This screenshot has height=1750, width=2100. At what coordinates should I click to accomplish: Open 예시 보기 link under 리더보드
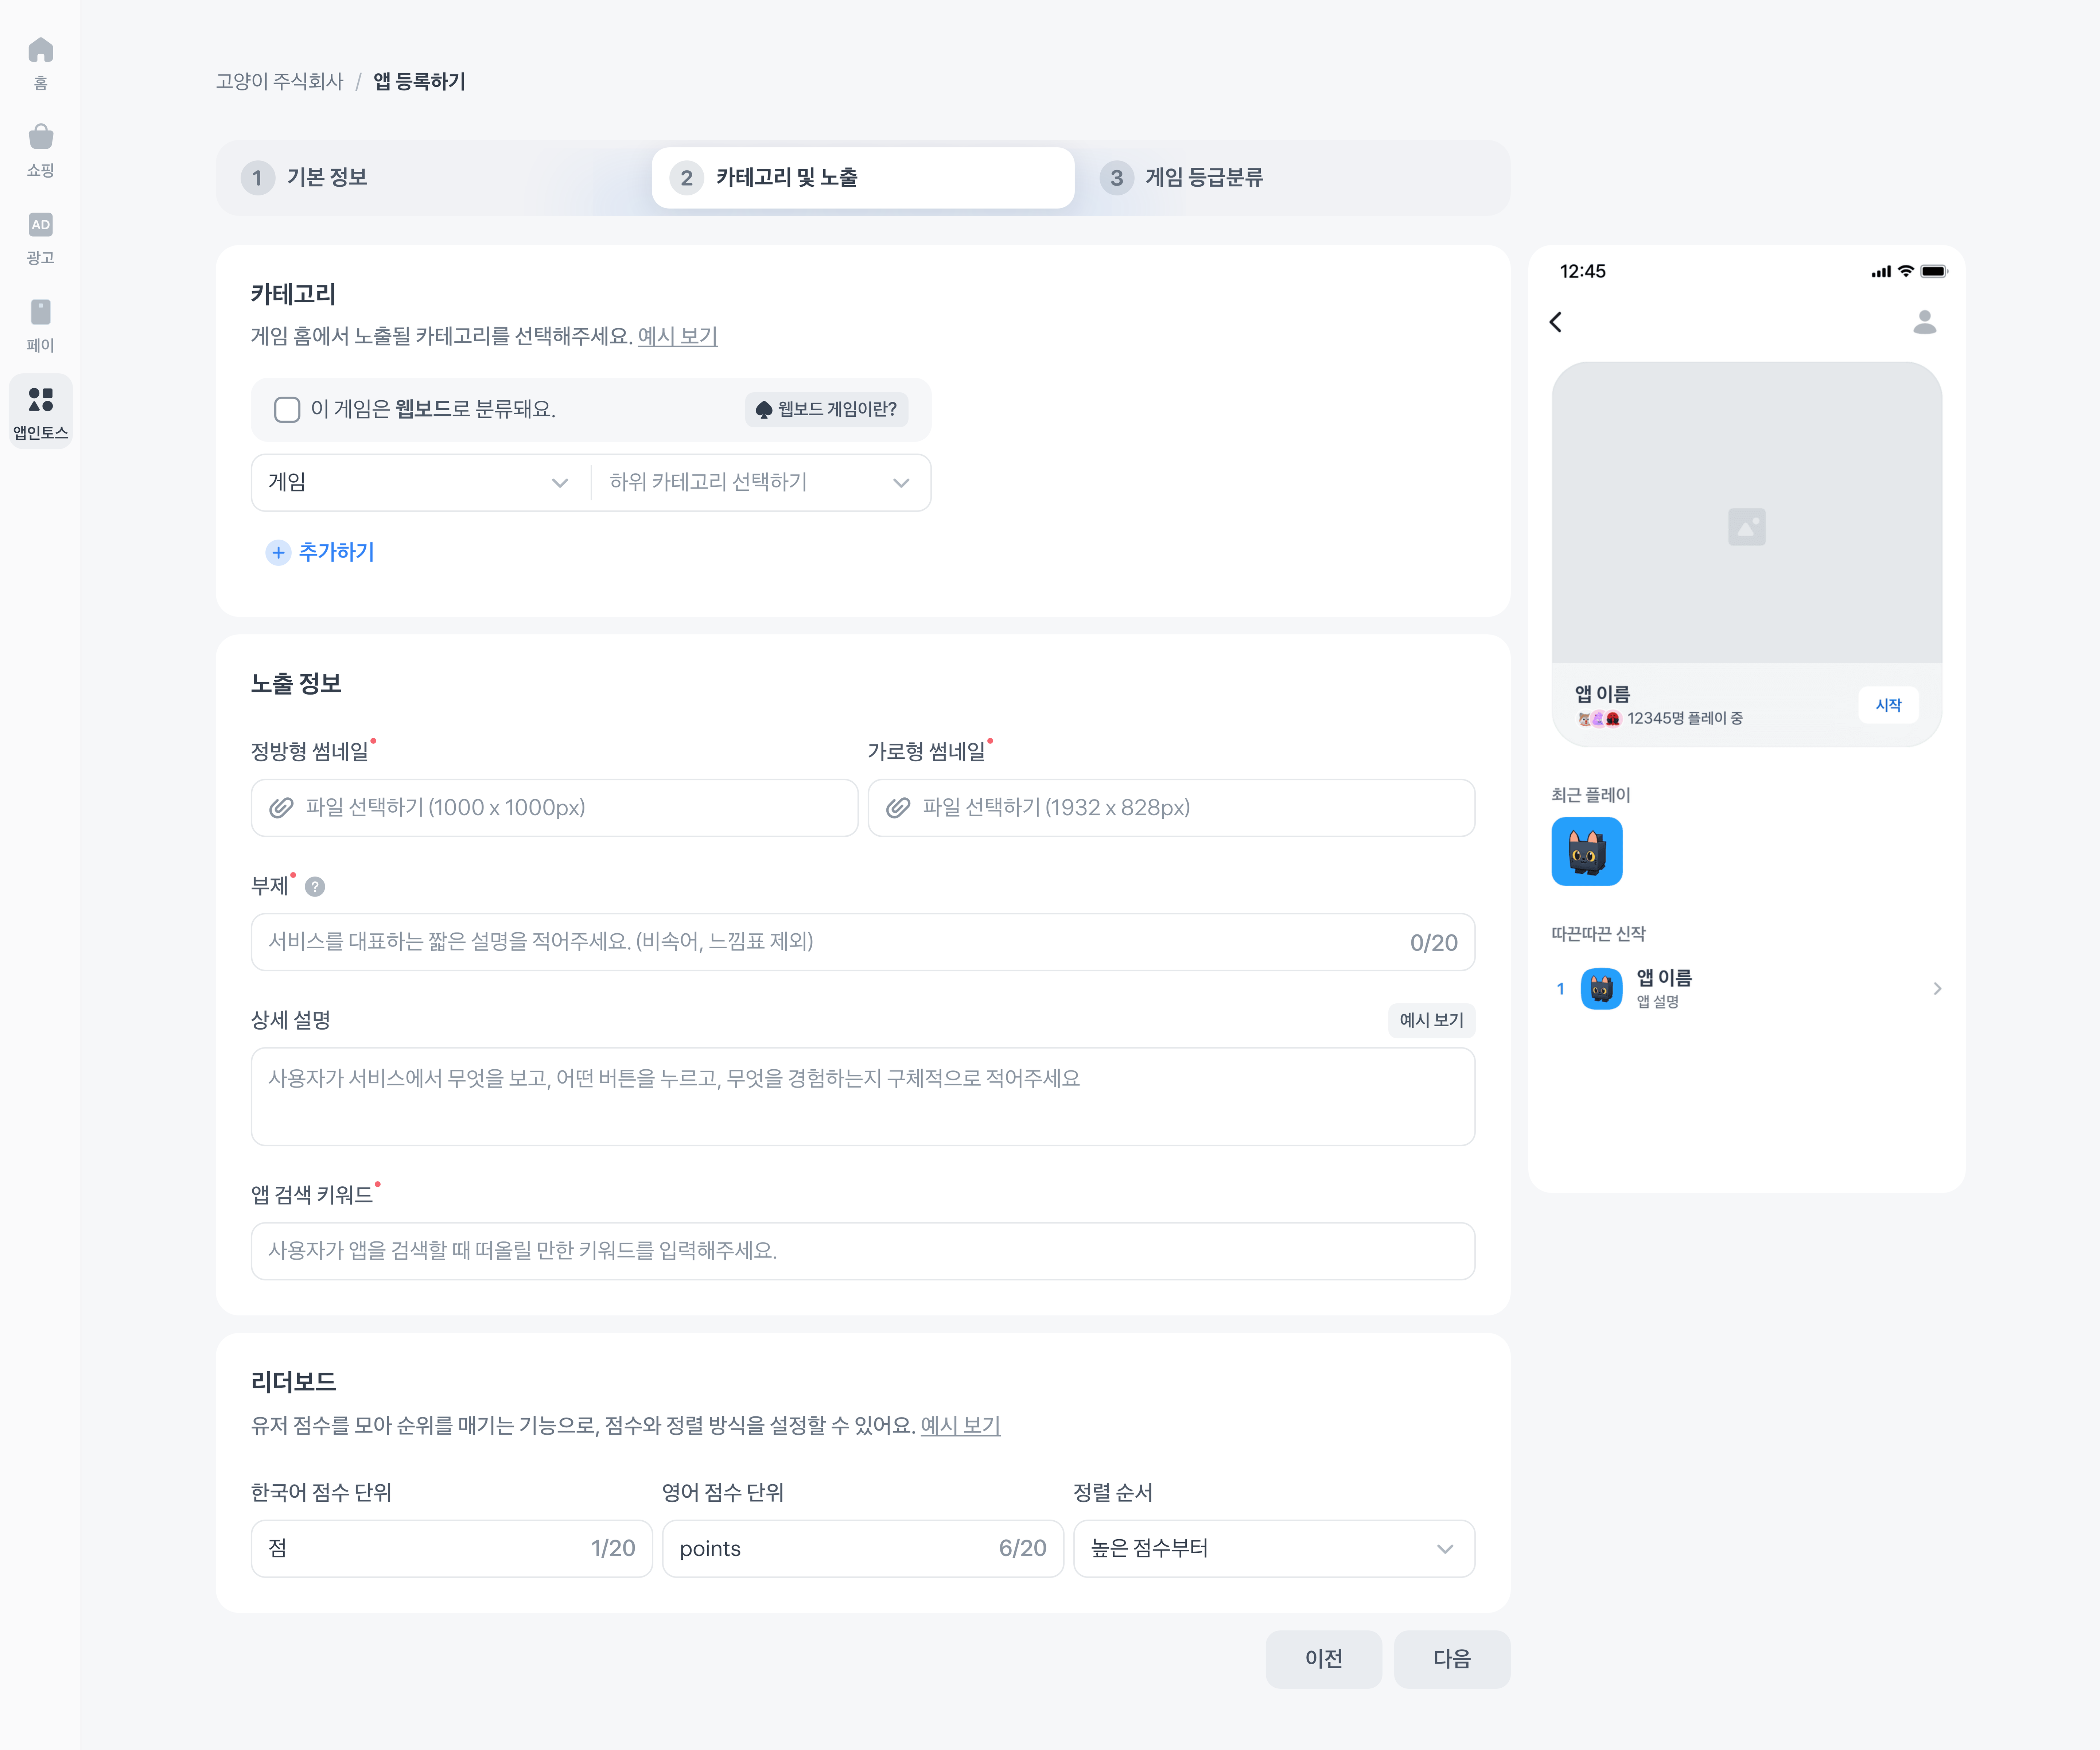point(960,1425)
